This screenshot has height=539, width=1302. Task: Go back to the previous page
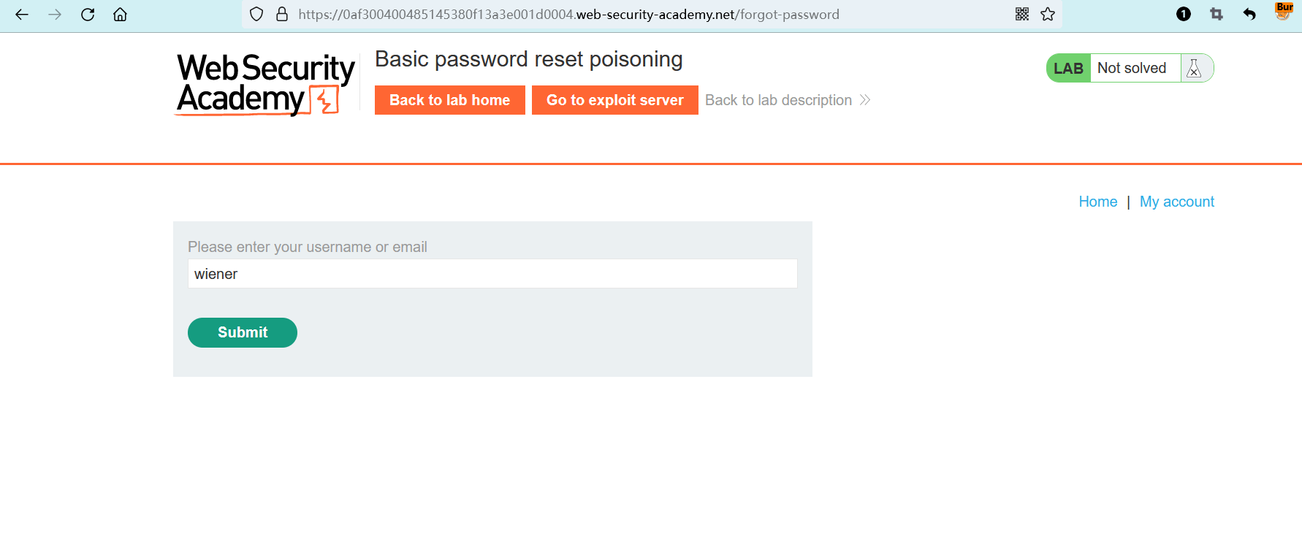coord(22,15)
